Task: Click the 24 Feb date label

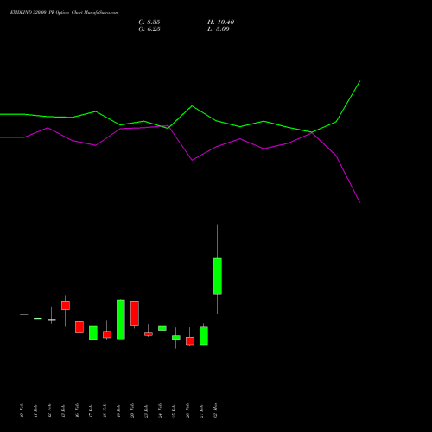Action: pyautogui.click(x=160, y=410)
